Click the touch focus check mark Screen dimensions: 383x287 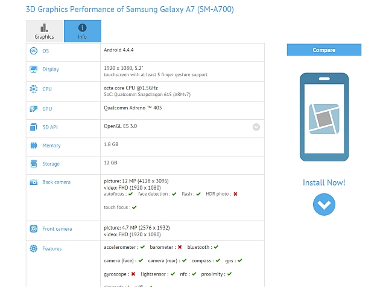tap(135, 207)
